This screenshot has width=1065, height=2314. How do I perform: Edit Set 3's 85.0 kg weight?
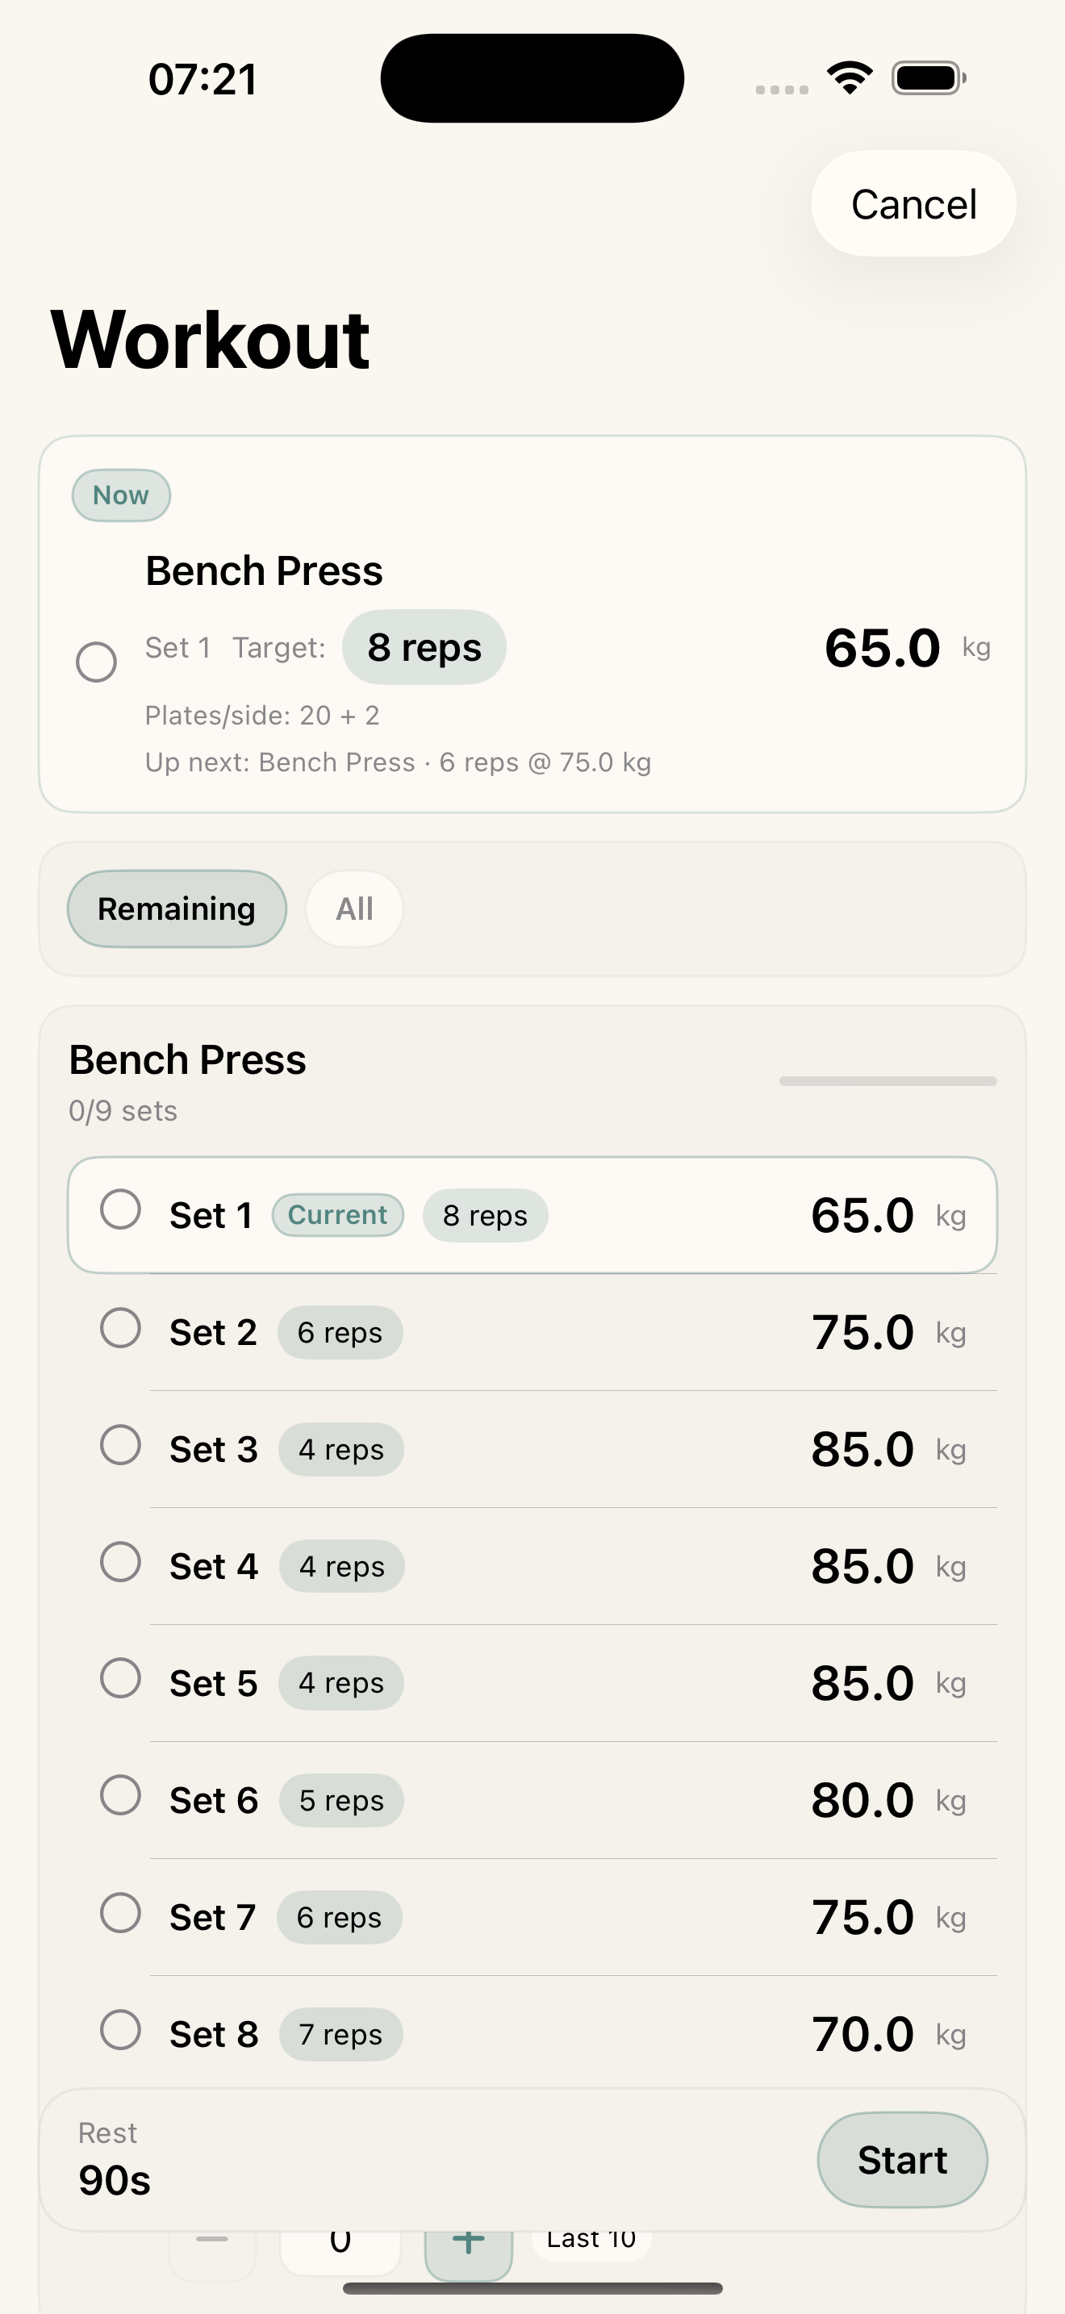click(x=862, y=1449)
